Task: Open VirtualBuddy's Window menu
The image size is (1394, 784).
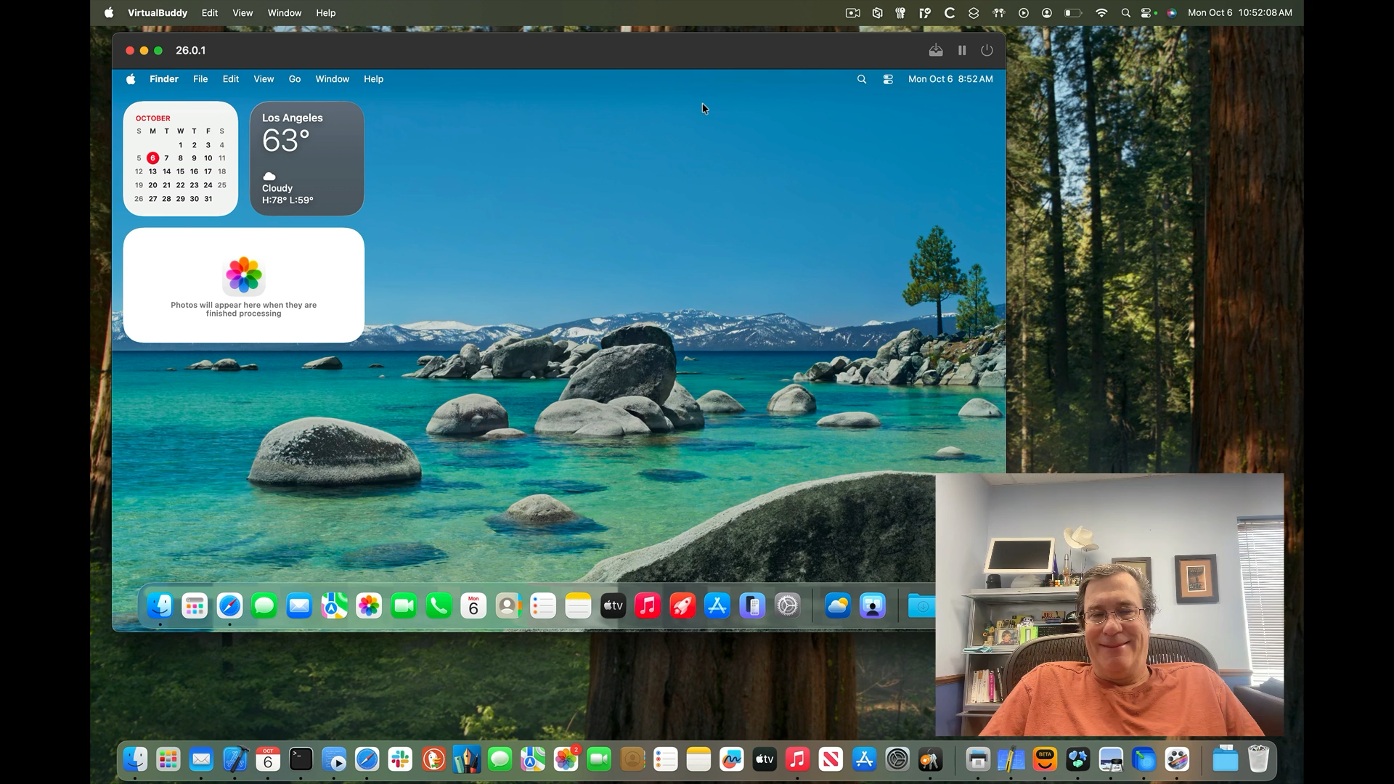Action: (x=284, y=13)
